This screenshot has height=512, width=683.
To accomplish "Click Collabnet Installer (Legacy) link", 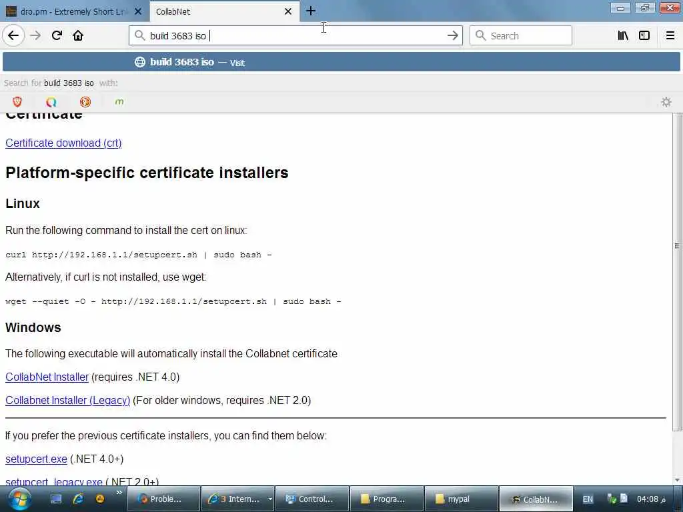I will coord(67,400).
